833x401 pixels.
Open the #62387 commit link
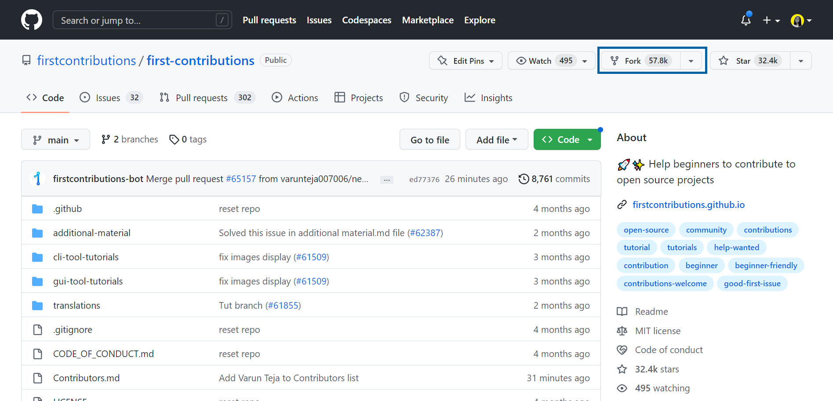pyautogui.click(x=425, y=233)
